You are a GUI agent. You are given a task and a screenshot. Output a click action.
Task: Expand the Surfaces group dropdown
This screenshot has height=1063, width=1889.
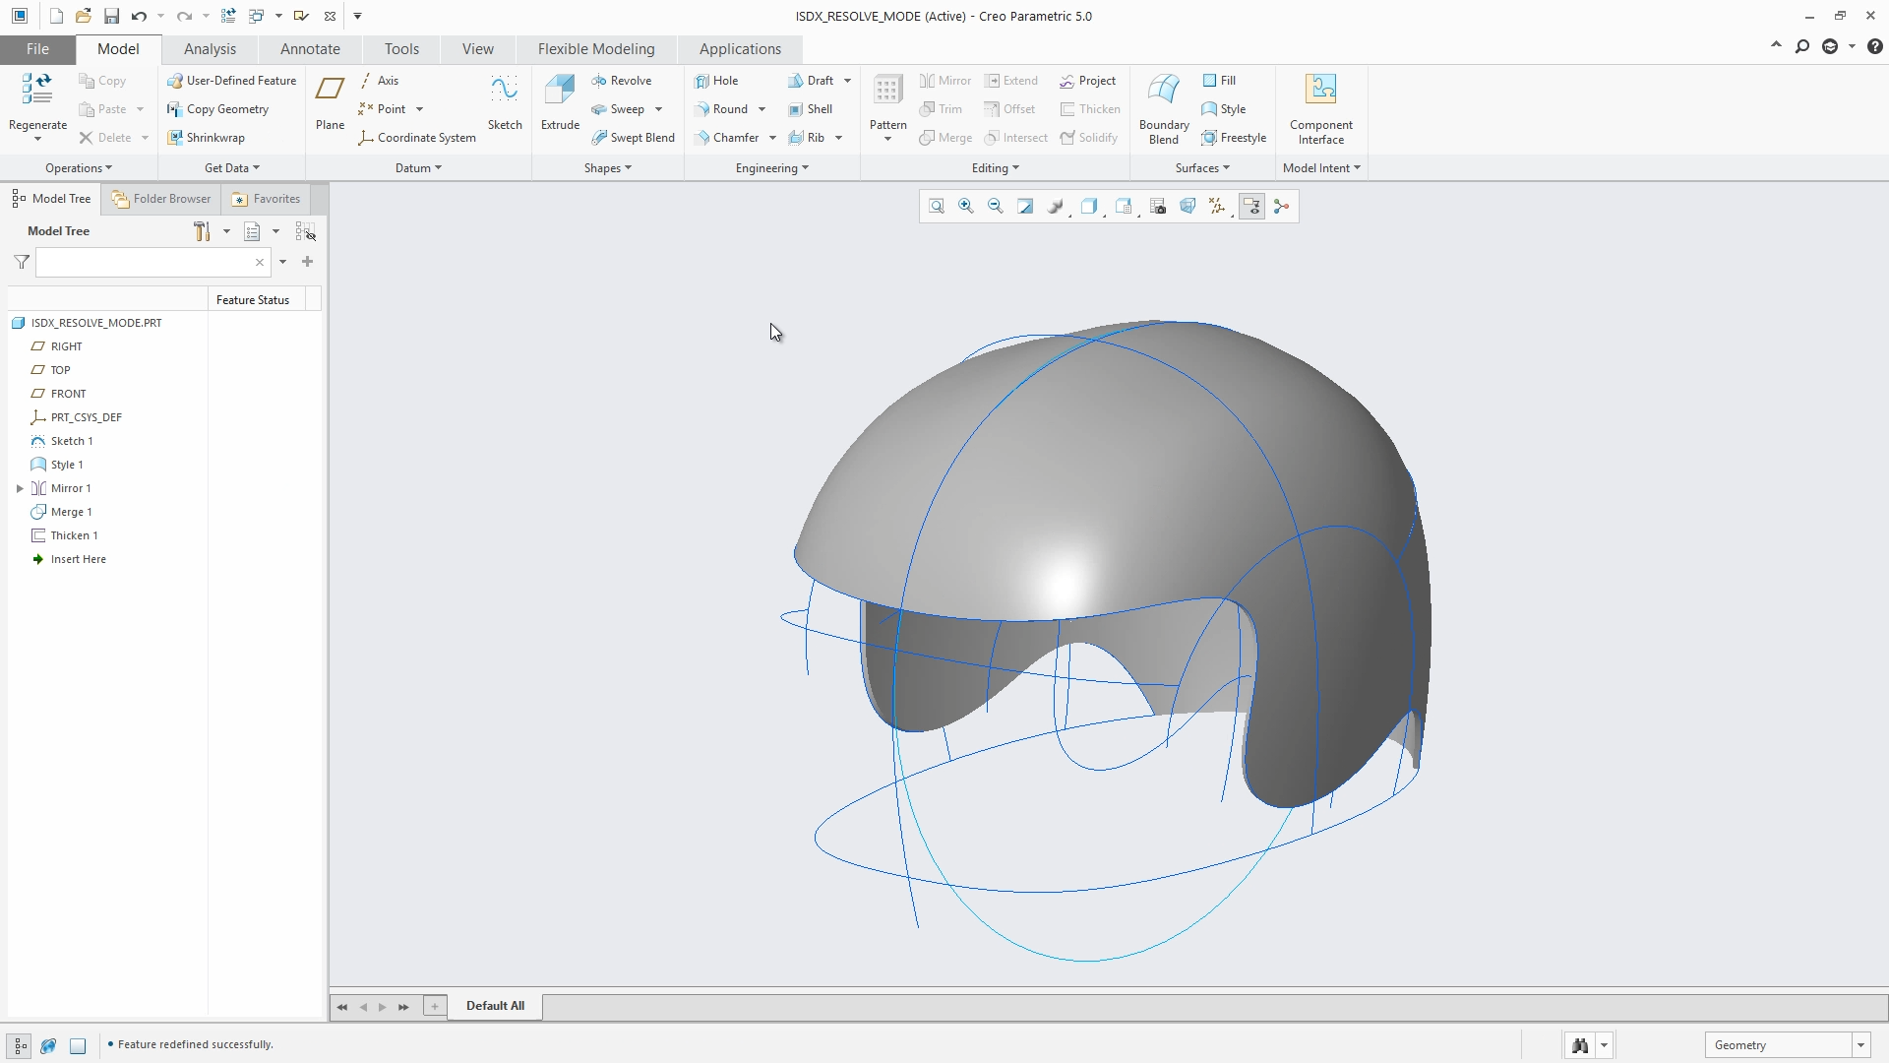(x=1202, y=168)
